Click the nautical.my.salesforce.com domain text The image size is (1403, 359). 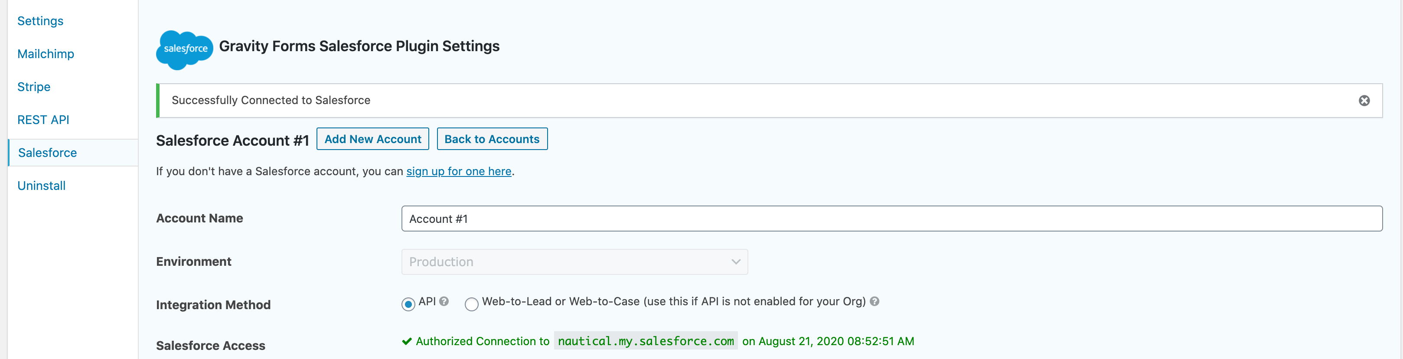pyautogui.click(x=646, y=342)
